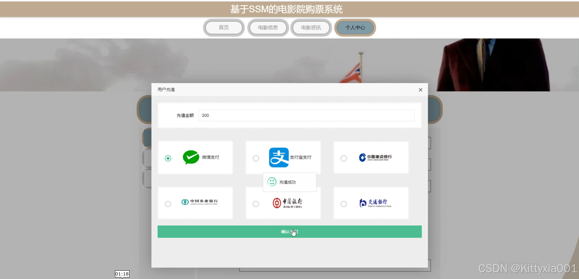Select the 中国银行 radio button

[256, 204]
